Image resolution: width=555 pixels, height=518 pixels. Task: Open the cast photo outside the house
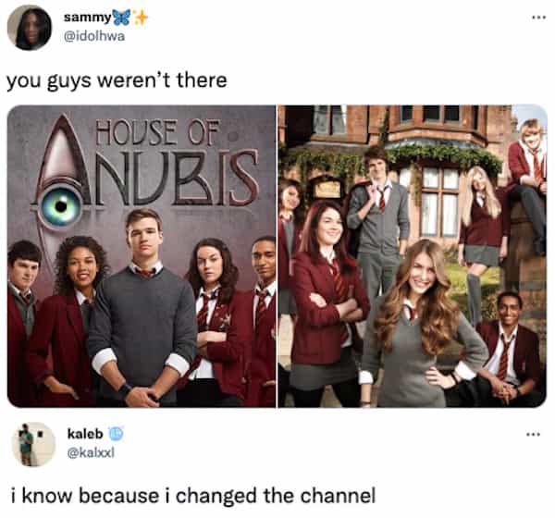click(413, 256)
